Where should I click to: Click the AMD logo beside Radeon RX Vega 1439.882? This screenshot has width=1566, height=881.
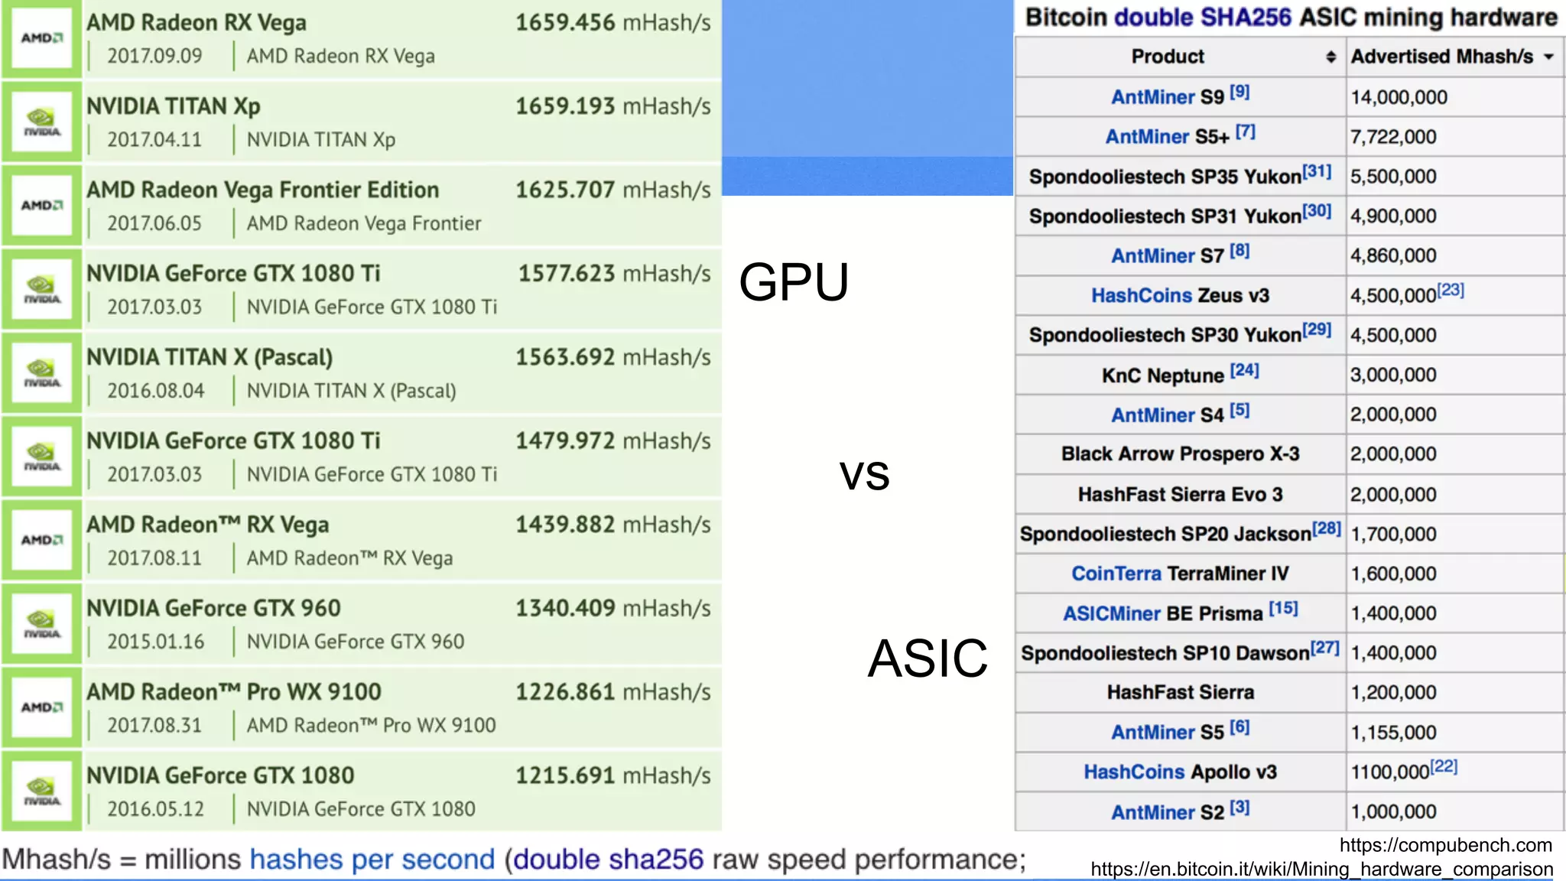point(41,540)
